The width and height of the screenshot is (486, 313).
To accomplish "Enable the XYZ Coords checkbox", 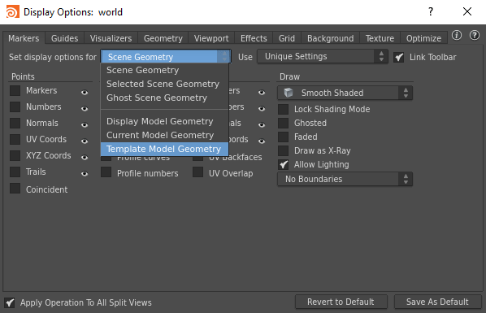I will coord(15,155).
